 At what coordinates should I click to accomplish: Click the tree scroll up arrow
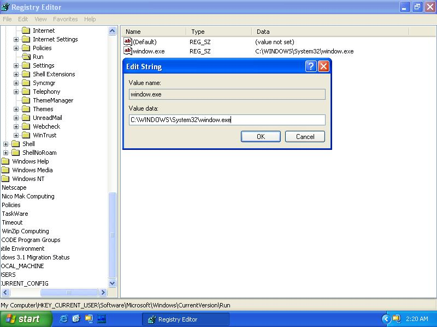pos(112,31)
